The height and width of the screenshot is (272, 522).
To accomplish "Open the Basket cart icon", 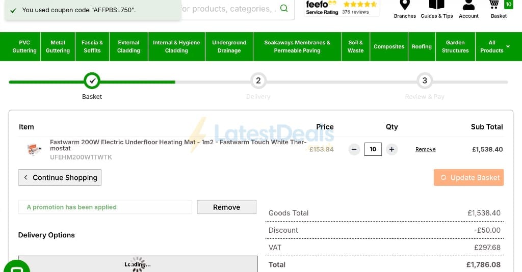I will click(x=494, y=5).
